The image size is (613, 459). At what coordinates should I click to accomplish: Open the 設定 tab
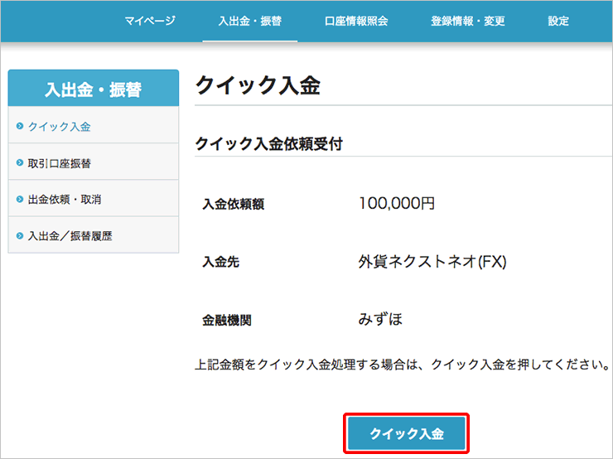coord(558,22)
